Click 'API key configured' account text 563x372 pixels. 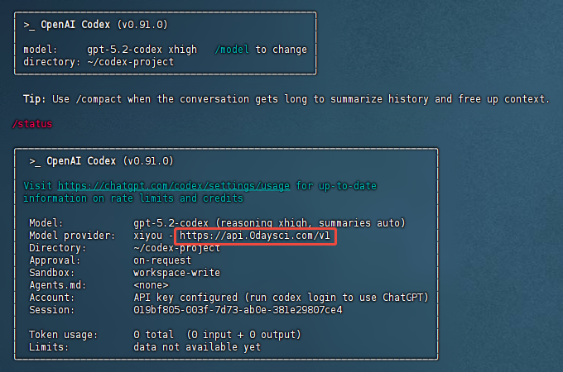(x=185, y=298)
